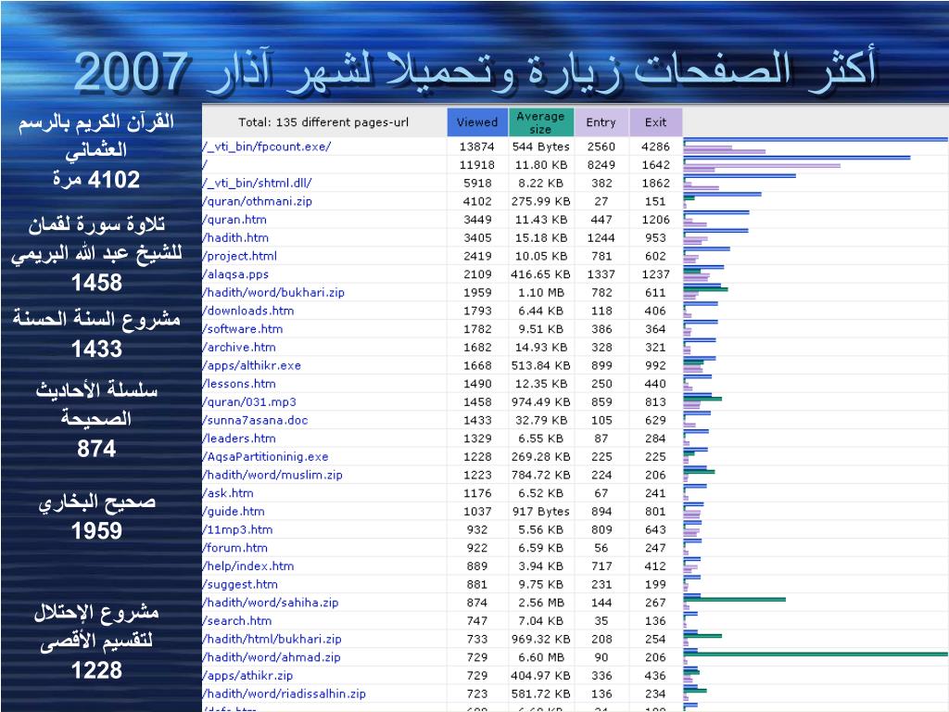Open the /hadith/word/riadissalhin.zip link
949x712 pixels.
click(285, 693)
